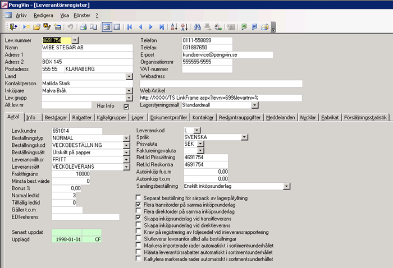
Task: Go to last record arrow icon
Action: (162, 26)
